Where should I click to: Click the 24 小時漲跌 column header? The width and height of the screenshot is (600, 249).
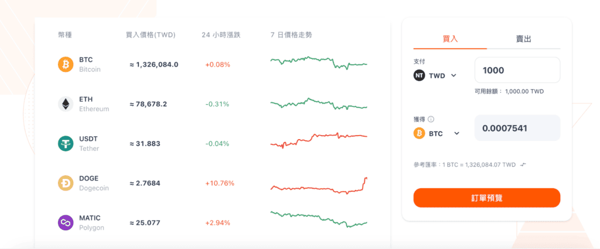221,35
